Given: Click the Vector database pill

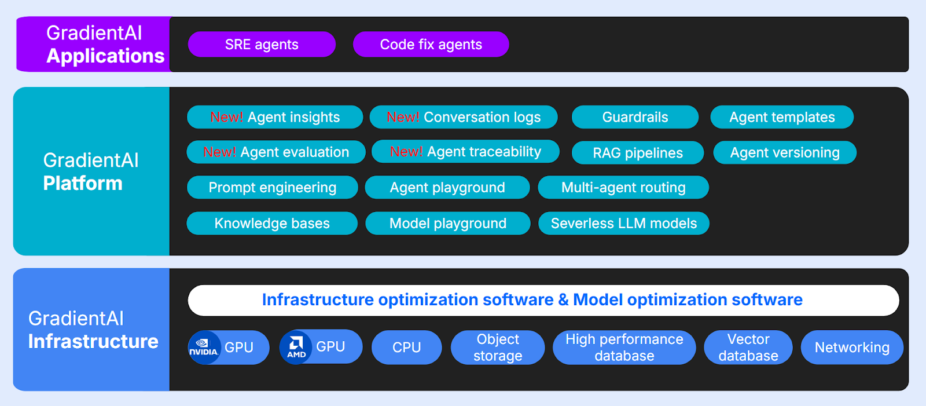Looking at the screenshot, I should tap(748, 348).
